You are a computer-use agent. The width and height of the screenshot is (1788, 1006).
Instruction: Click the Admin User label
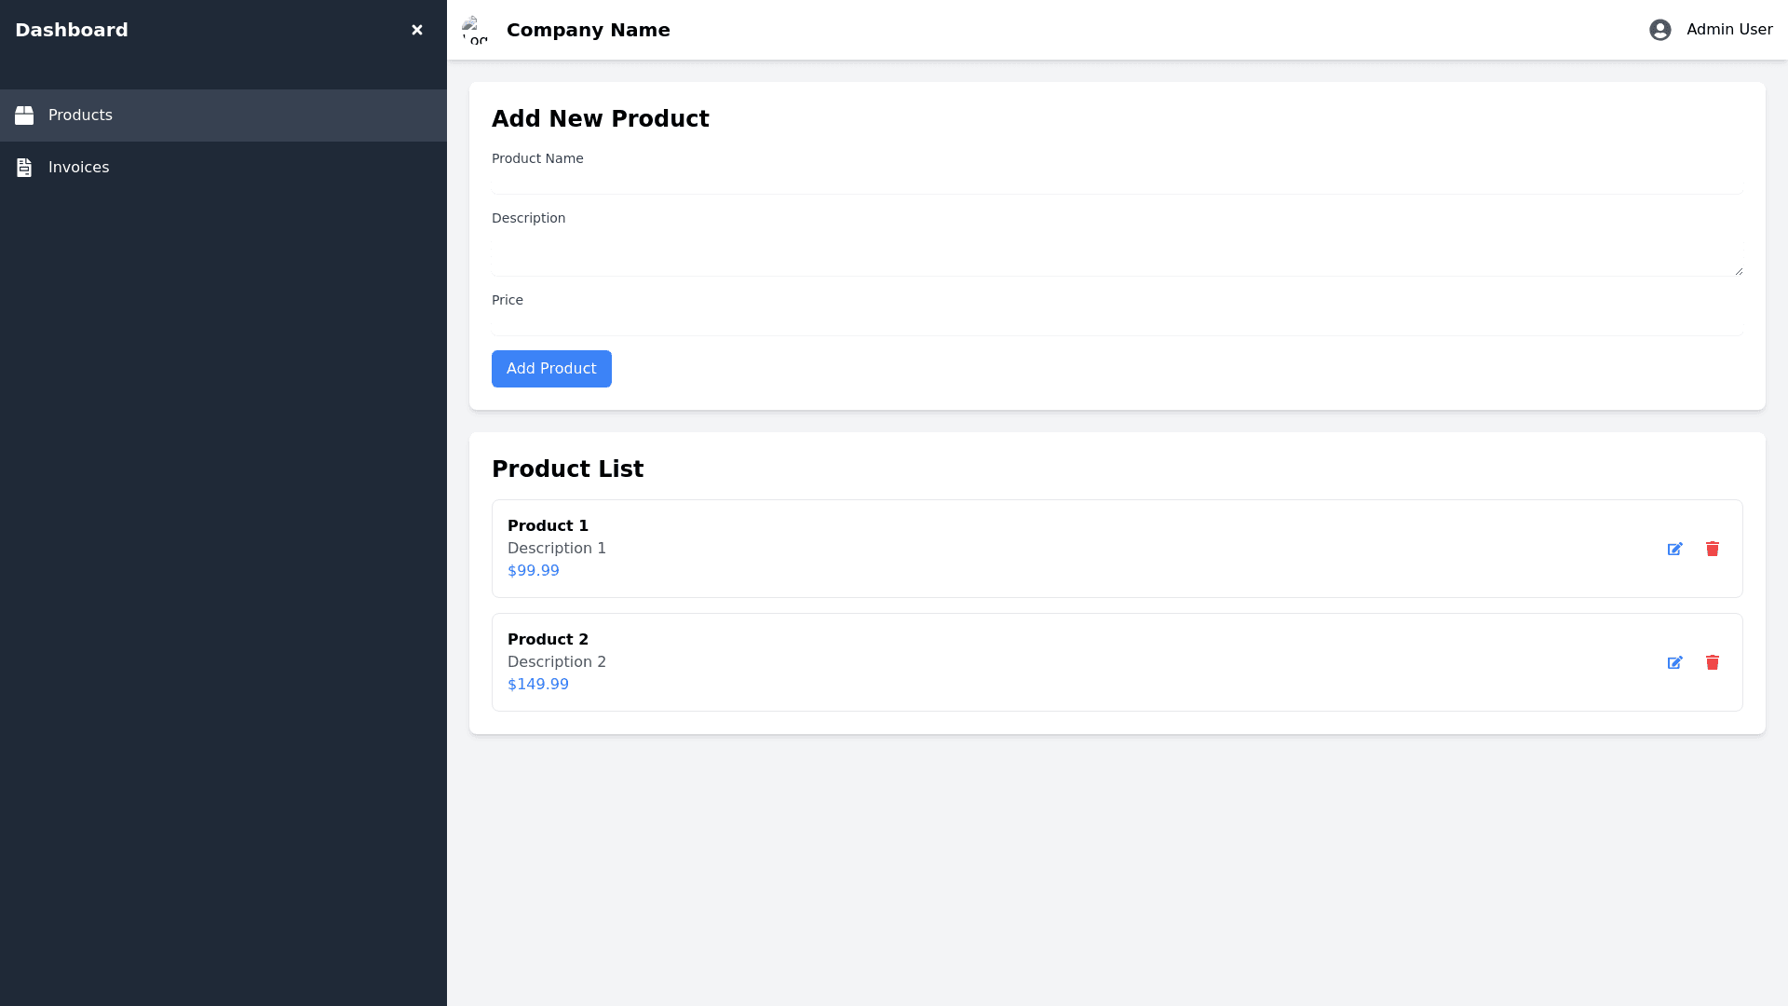(1729, 30)
